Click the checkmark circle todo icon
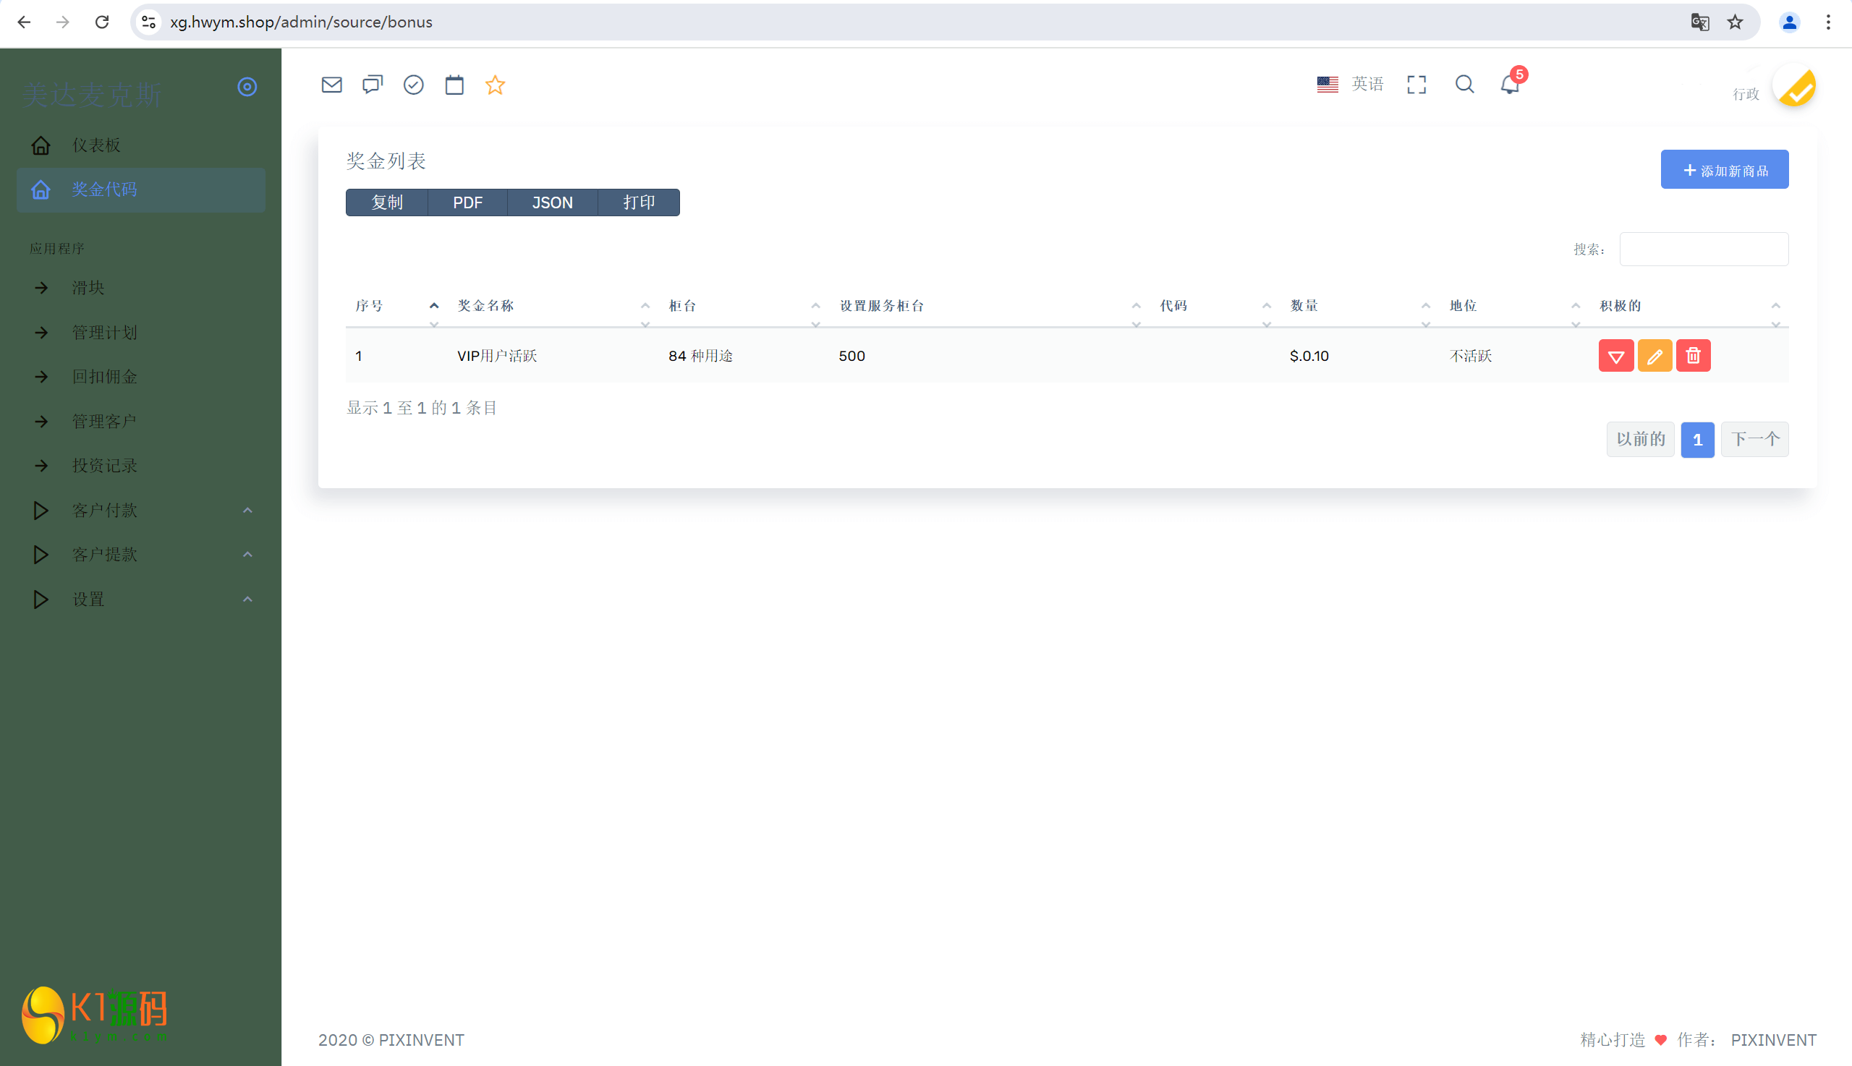This screenshot has height=1066, width=1852. [x=413, y=85]
